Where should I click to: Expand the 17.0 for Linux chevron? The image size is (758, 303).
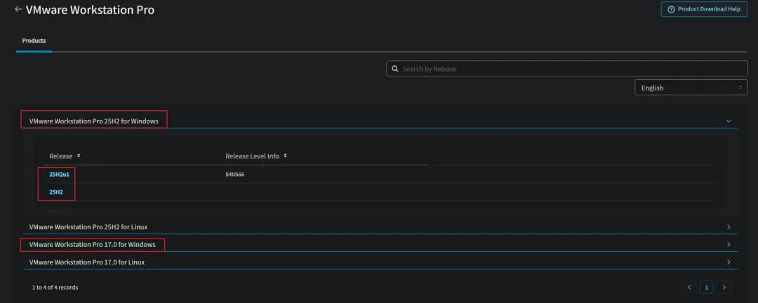pos(729,262)
